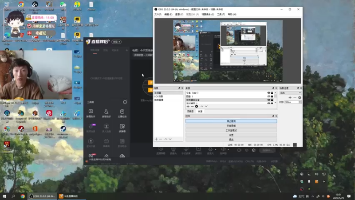Click the 退出 button in OBS controls
Screen dimensions: 355x200
pyautogui.click(x=231, y=140)
